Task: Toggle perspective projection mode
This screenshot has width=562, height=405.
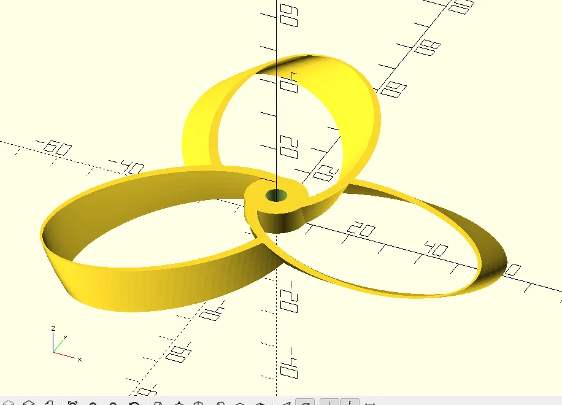Action: click(x=305, y=401)
